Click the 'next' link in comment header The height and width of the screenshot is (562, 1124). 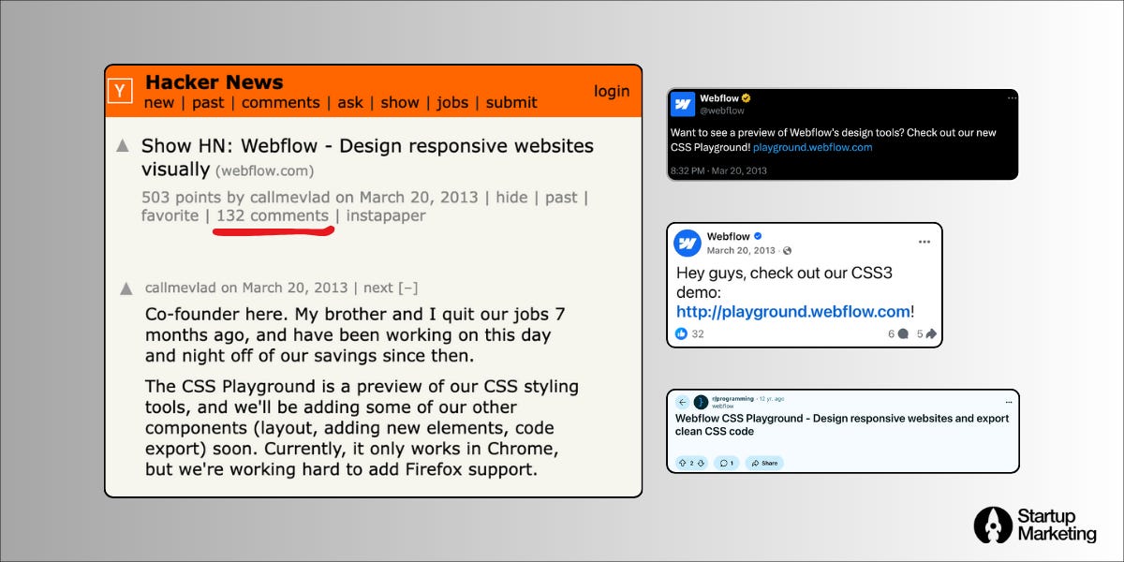(x=377, y=288)
